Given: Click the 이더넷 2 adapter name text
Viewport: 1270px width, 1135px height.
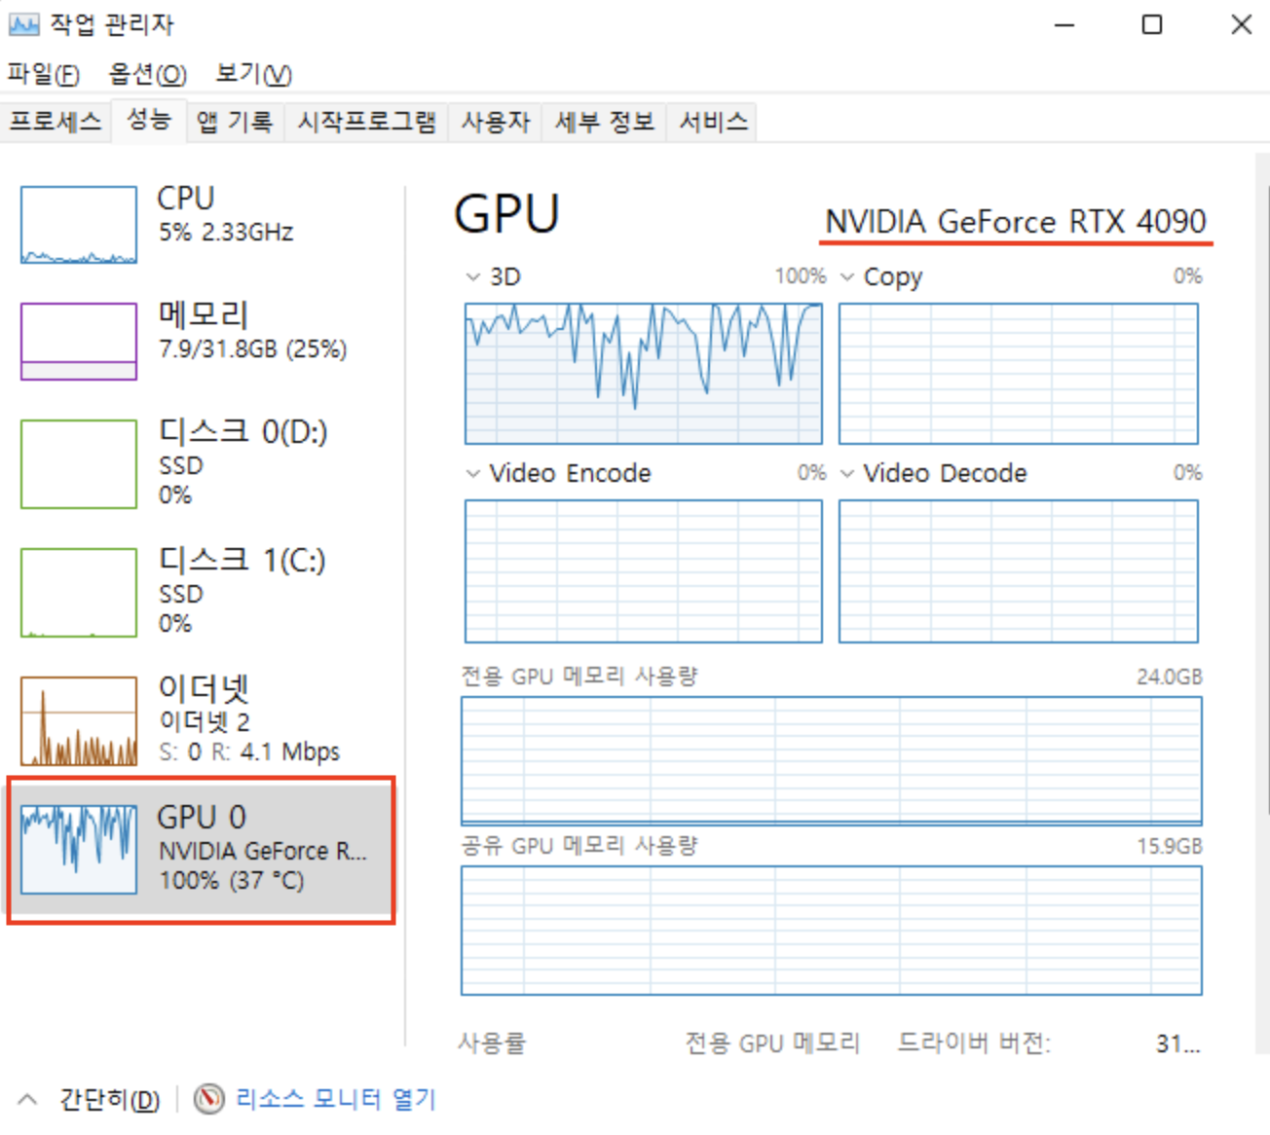Looking at the screenshot, I should click(x=205, y=722).
